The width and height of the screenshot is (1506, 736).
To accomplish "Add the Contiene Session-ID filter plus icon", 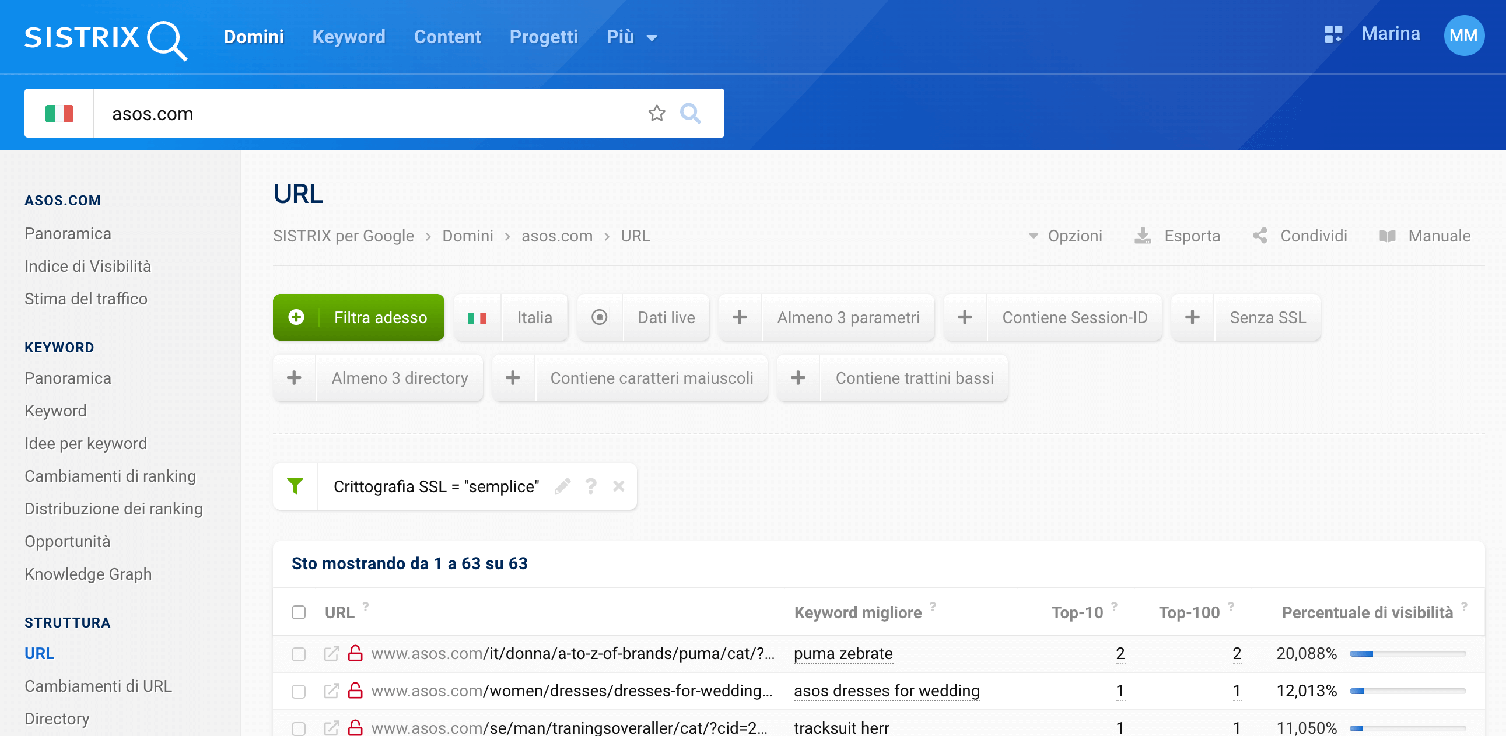I will (965, 317).
